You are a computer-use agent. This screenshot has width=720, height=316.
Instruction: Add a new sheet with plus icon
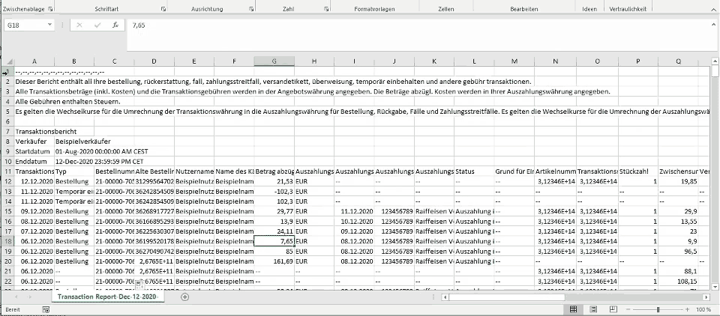(x=184, y=297)
